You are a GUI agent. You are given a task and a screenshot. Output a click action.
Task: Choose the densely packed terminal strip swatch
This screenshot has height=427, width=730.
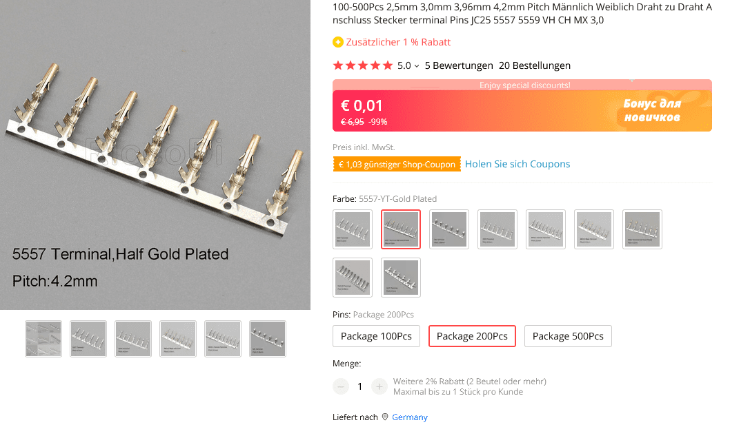[x=353, y=278]
